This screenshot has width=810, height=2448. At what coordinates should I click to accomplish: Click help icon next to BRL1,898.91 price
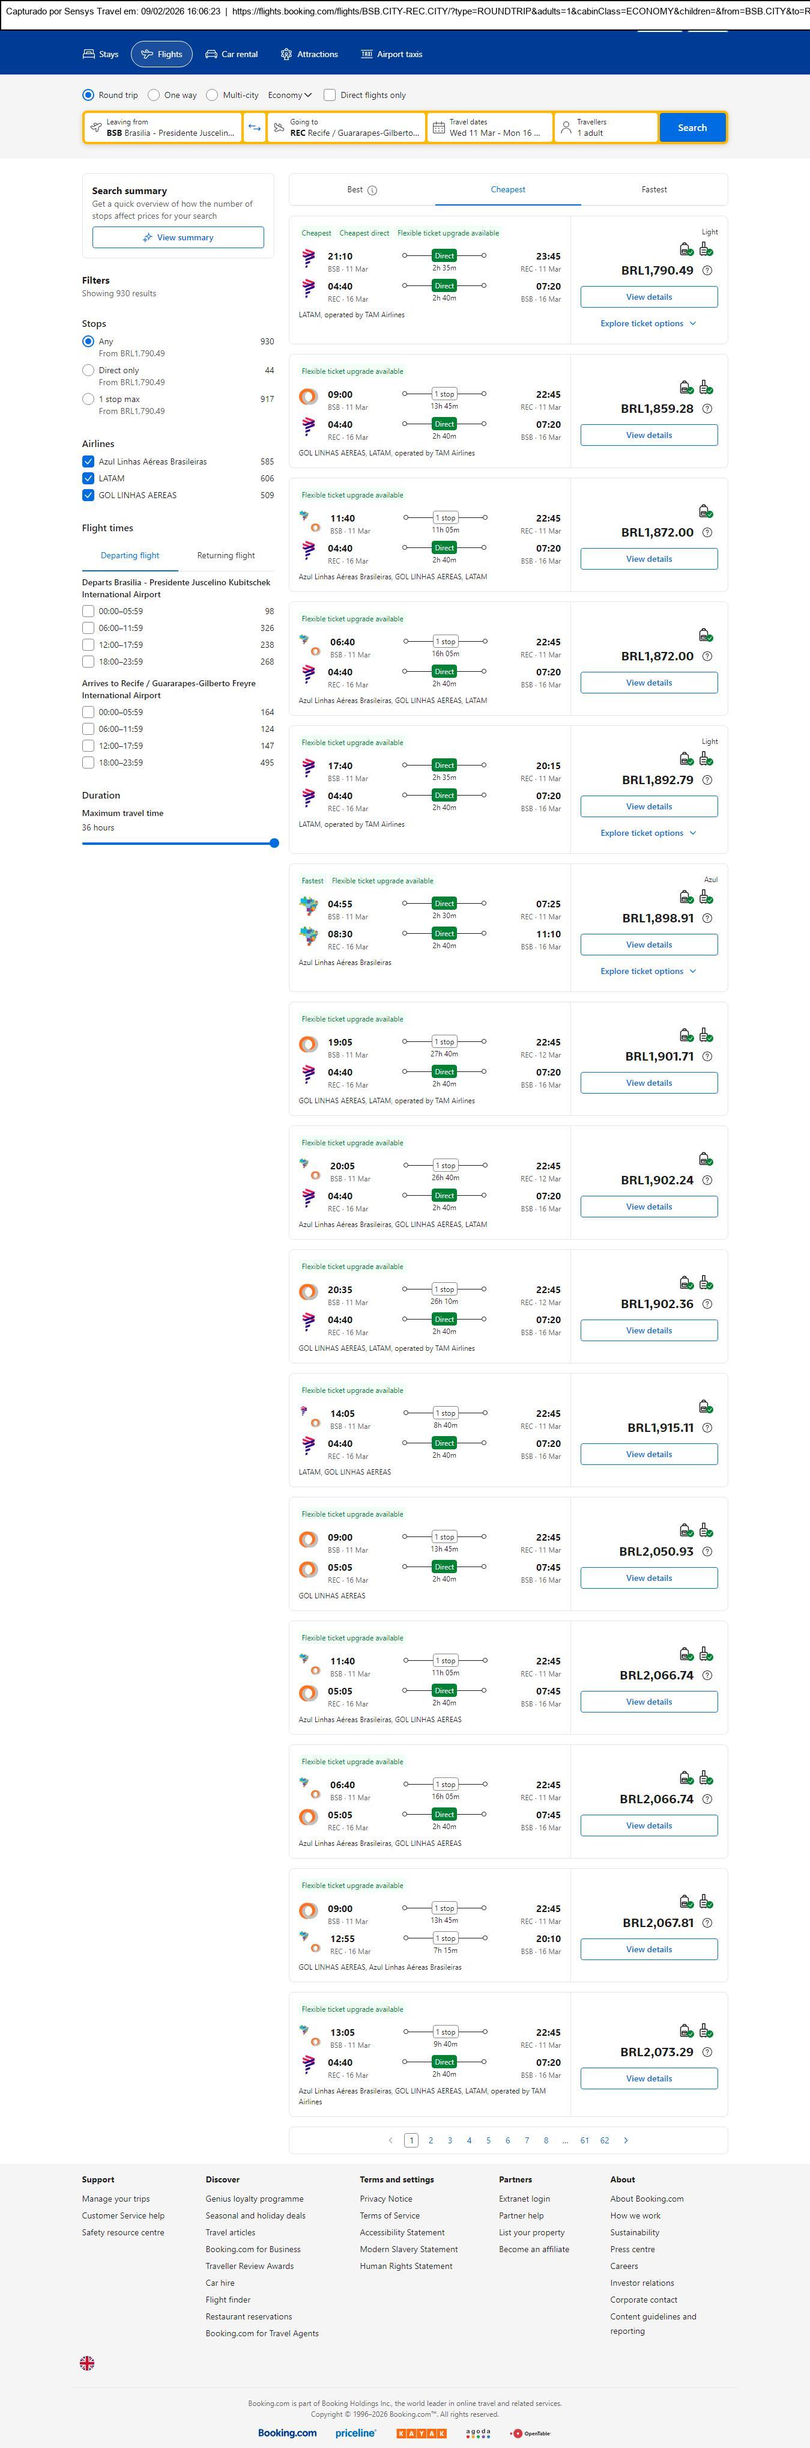point(707,918)
